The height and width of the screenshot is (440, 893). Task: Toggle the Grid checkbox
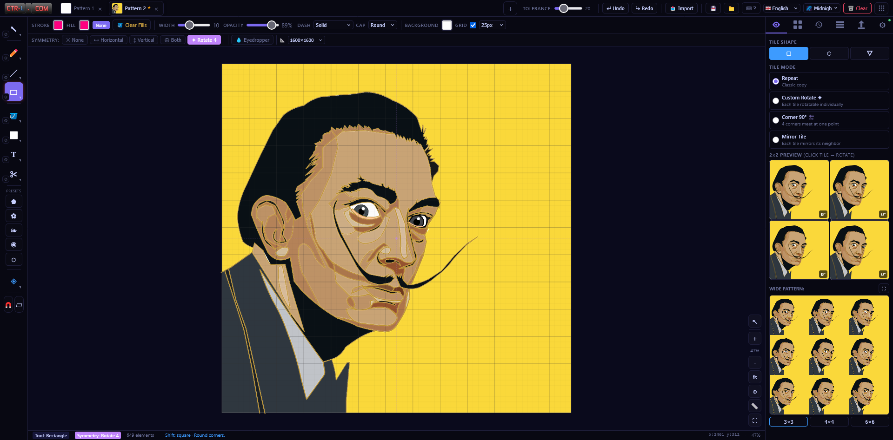pyautogui.click(x=473, y=25)
